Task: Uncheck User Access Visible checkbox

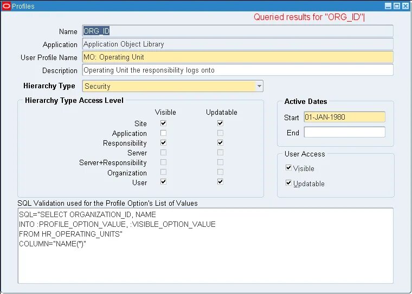Action: [x=288, y=168]
